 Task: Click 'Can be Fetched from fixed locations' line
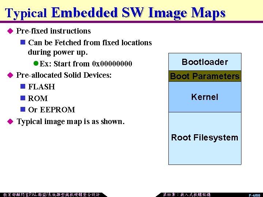coord(90,43)
